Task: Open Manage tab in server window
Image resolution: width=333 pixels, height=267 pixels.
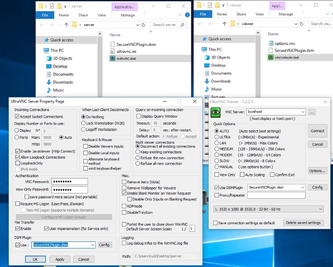Action: [128, 15]
